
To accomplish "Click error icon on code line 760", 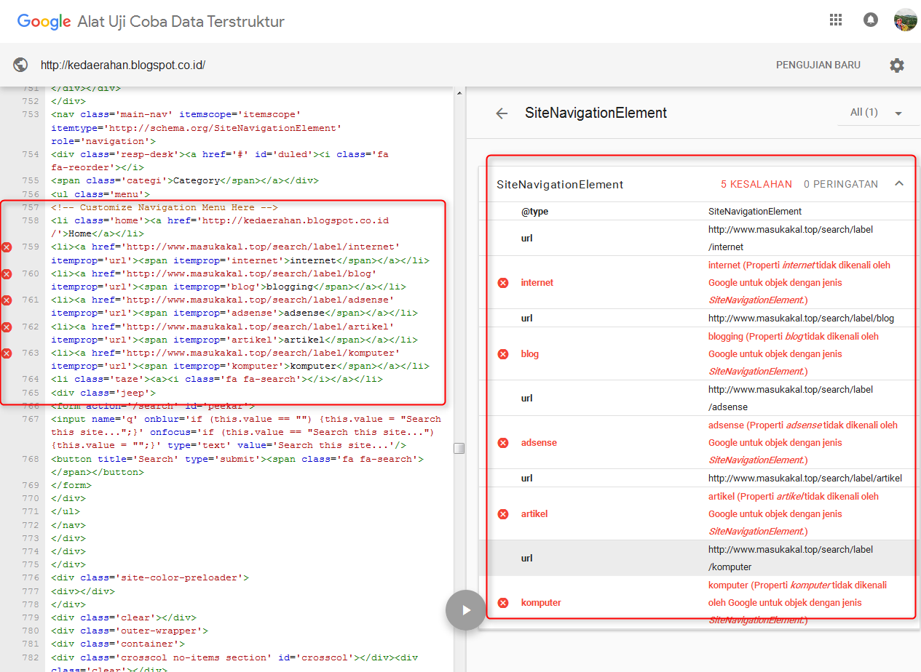I will [x=7, y=273].
